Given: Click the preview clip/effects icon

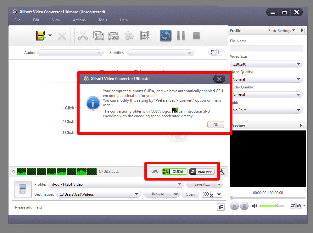Looking at the screenshot, I should pos(293,206).
